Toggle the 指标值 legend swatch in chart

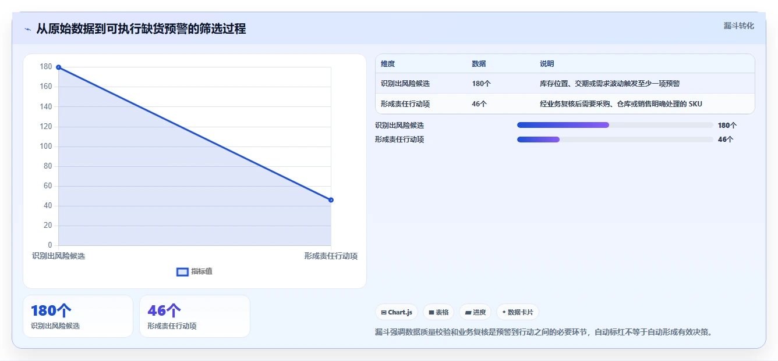tap(182, 271)
